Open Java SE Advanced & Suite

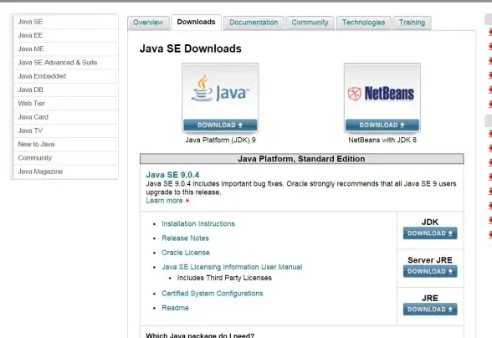coord(65,63)
